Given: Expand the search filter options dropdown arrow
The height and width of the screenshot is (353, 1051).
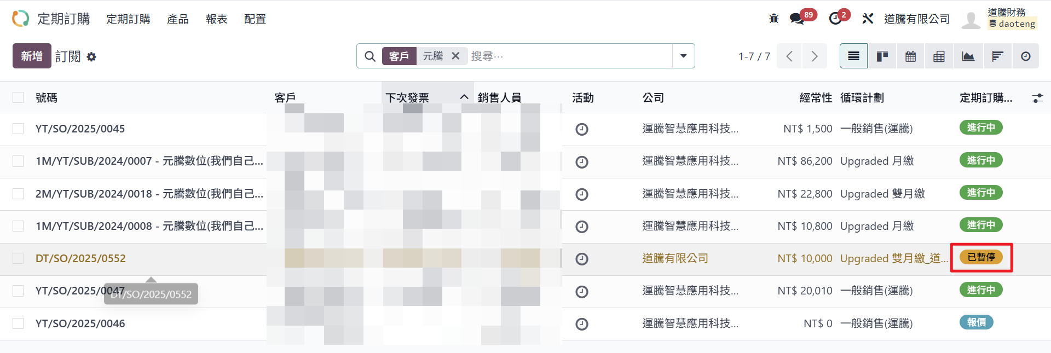Looking at the screenshot, I should 683,56.
